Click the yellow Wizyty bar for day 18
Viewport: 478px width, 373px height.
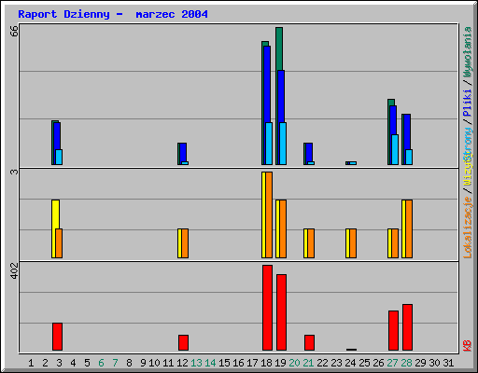pos(263,214)
